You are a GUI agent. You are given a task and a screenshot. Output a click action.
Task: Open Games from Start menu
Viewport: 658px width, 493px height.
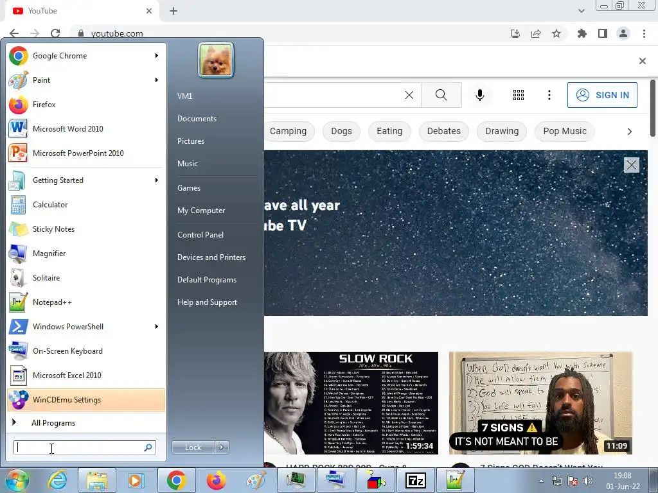189,188
